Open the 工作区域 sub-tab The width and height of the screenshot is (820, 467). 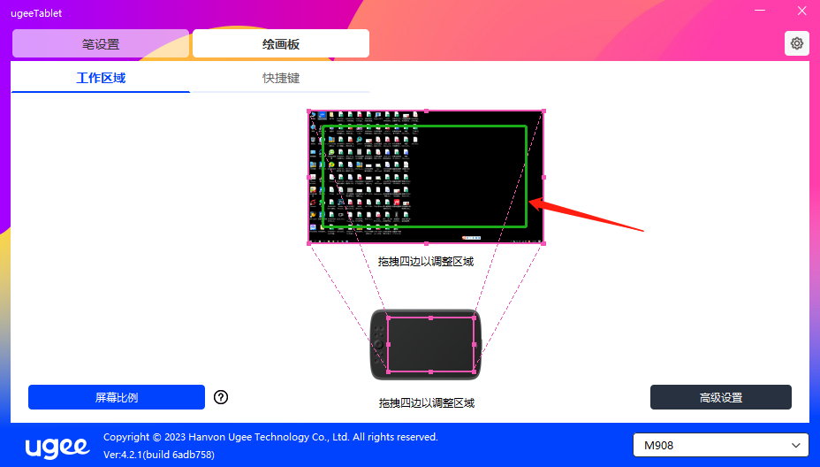point(101,78)
